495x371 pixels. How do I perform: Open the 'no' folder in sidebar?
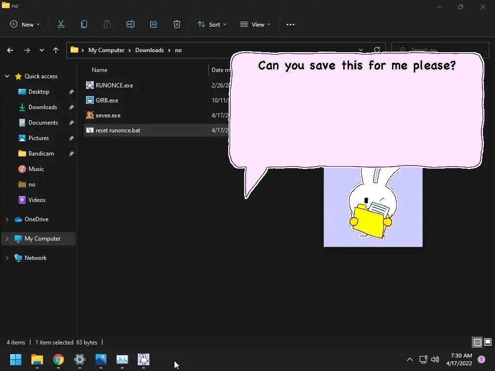tap(31, 185)
